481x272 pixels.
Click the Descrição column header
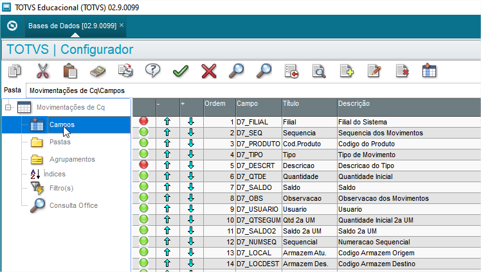[408, 107]
